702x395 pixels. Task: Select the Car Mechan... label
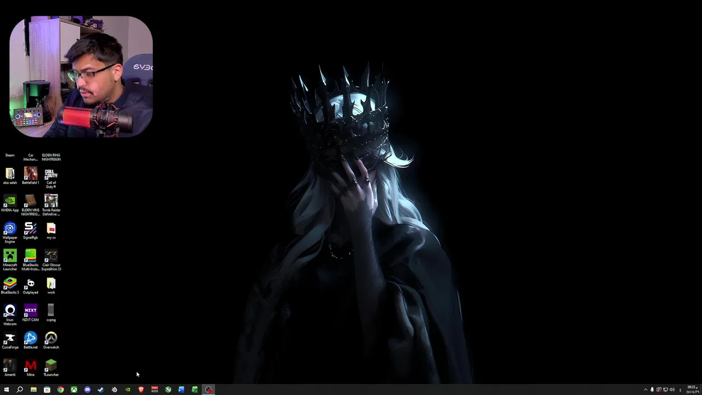[31, 157]
